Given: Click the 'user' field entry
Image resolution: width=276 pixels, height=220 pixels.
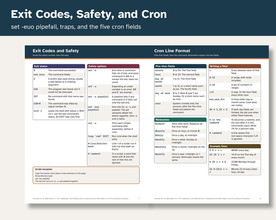Looking at the screenshot, I should [x=158, y=104].
